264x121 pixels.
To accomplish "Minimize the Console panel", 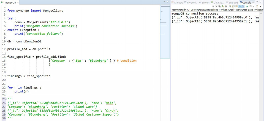I will [x=257, y=1].
